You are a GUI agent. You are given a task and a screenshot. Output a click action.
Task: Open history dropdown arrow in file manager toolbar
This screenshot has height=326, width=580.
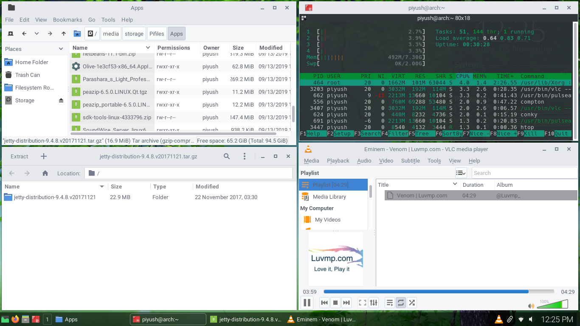tap(37, 34)
